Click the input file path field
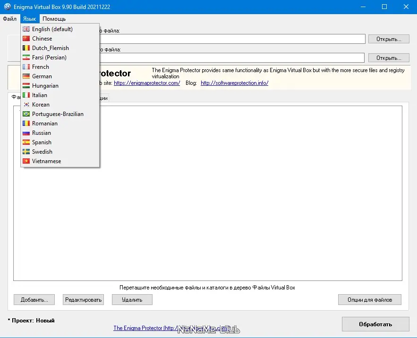Screen dimensions: 417x338 [232, 39]
